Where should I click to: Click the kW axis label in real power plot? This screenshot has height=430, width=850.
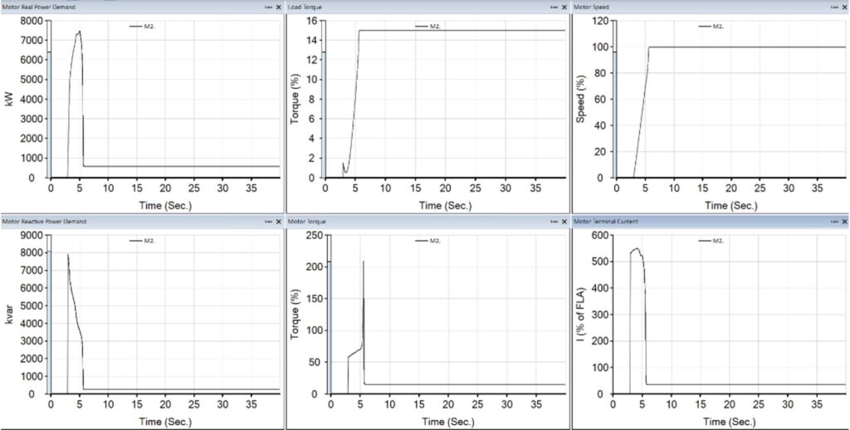[x=10, y=99]
